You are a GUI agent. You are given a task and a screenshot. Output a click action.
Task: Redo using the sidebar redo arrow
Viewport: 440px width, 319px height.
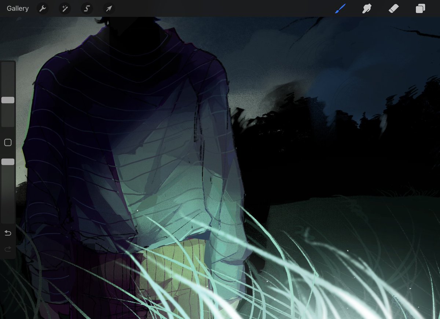(8, 249)
